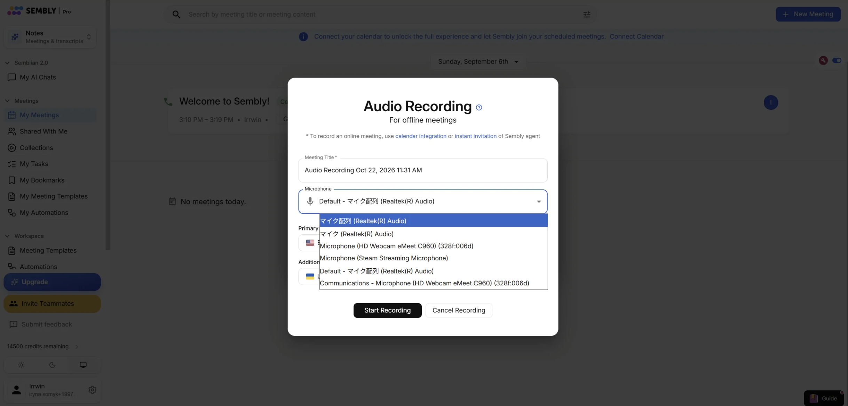Expand credits remaining details chevron
The image size is (848, 406).
coord(77,347)
